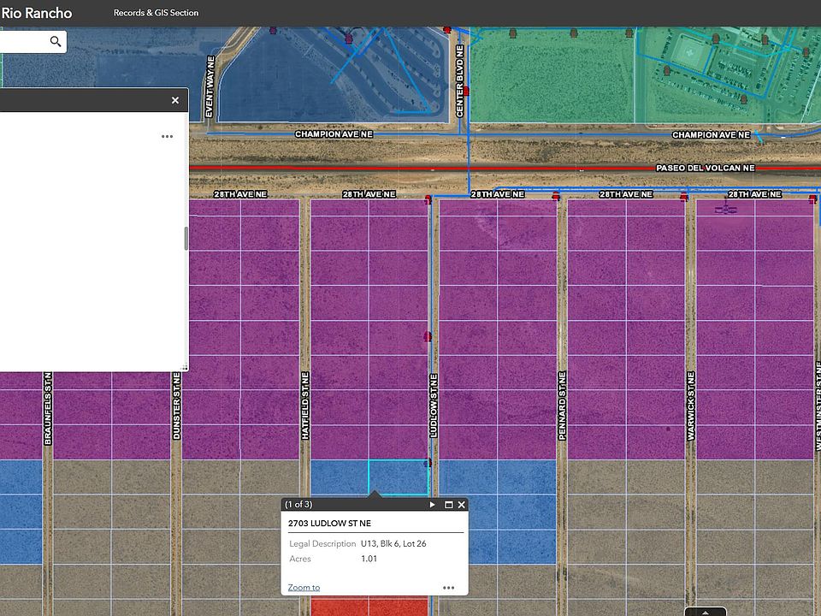This screenshot has height=616, width=821.
Task: Show the next feature in the popup
Action: [x=433, y=505]
